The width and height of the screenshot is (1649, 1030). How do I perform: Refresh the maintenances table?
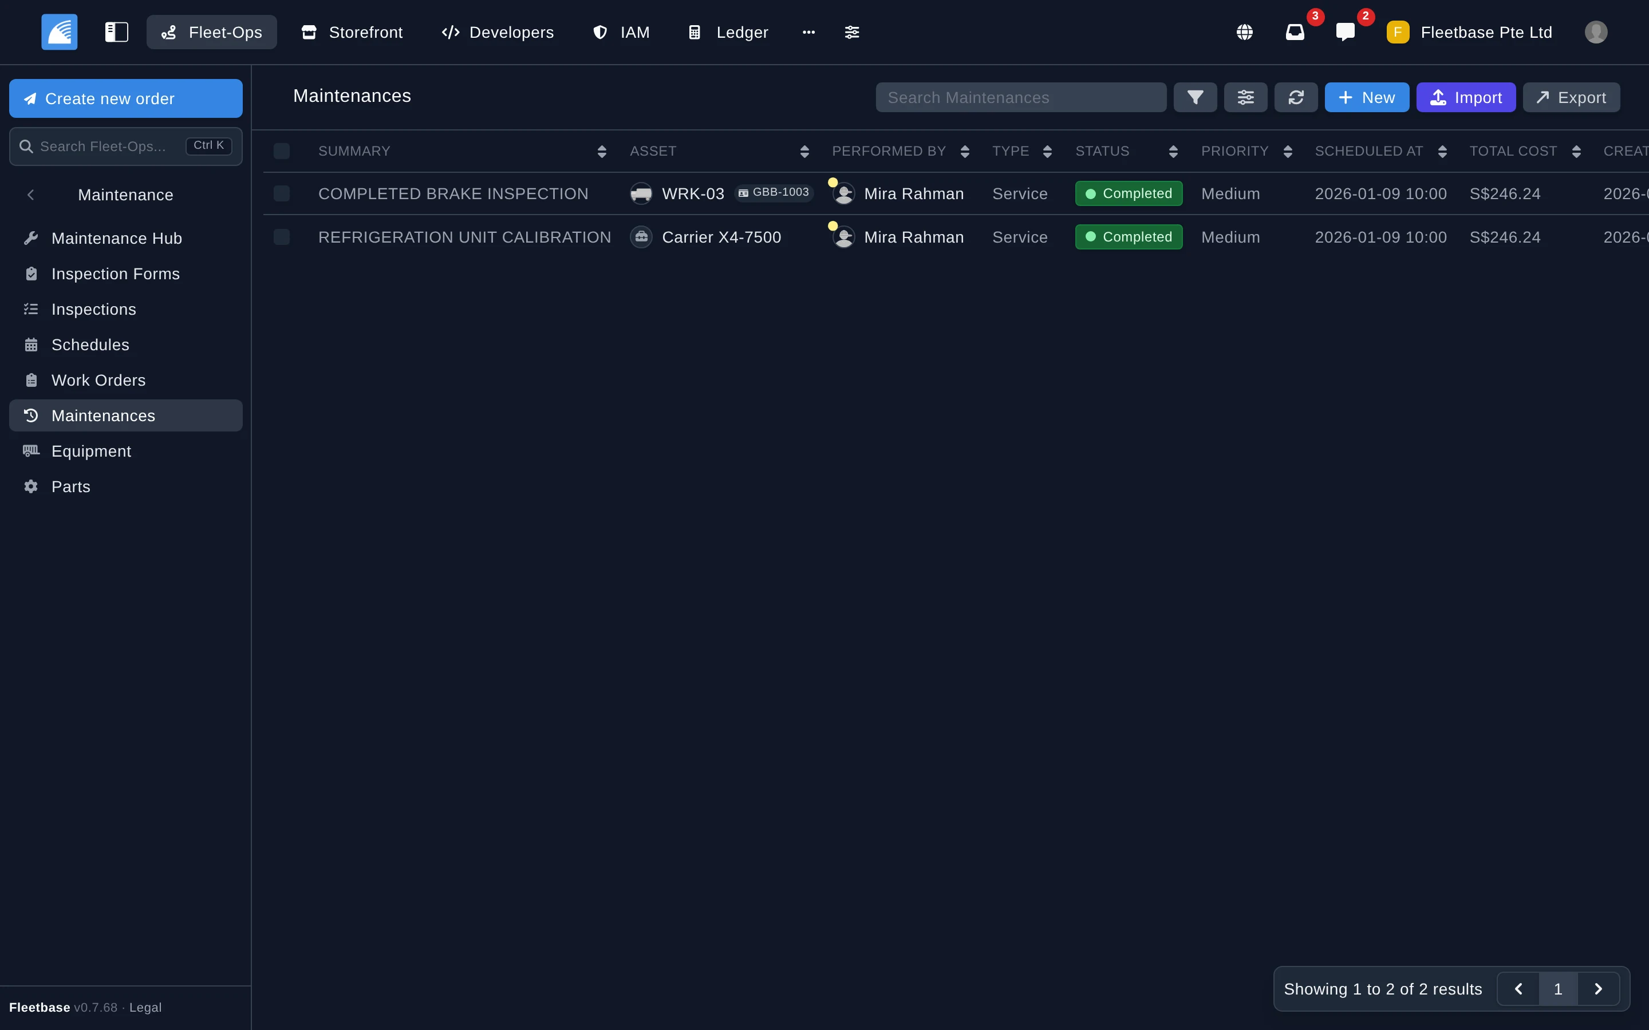(x=1296, y=97)
